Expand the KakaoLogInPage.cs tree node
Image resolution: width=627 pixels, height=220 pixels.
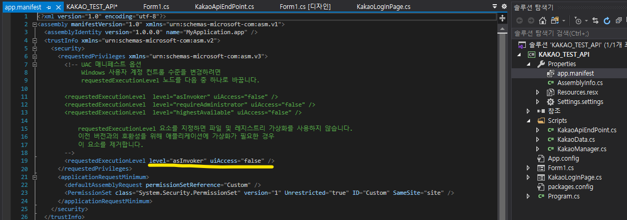[529, 177]
